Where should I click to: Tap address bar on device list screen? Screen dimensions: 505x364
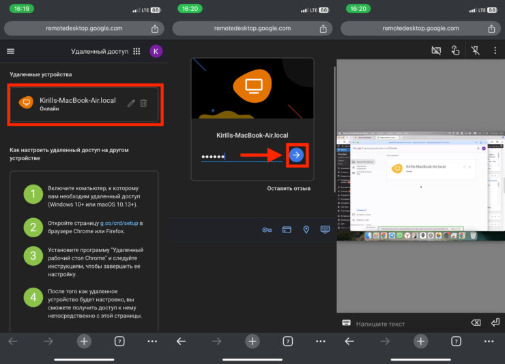(x=84, y=29)
